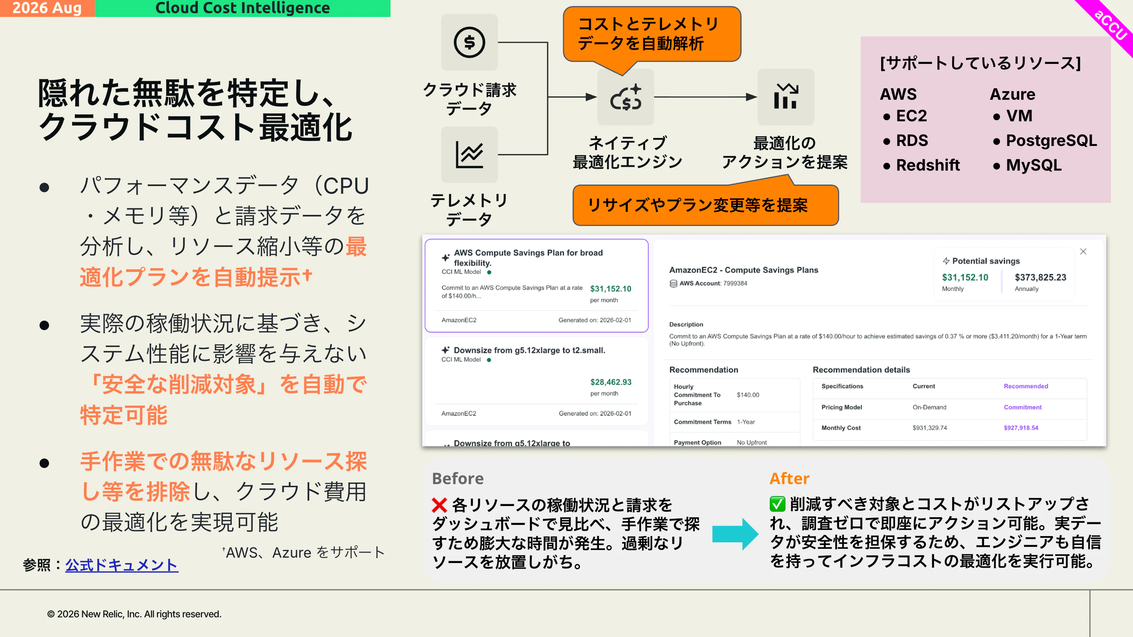Click the orange コストとテレメトリ callout

pyautogui.click(x=652, y=34)
